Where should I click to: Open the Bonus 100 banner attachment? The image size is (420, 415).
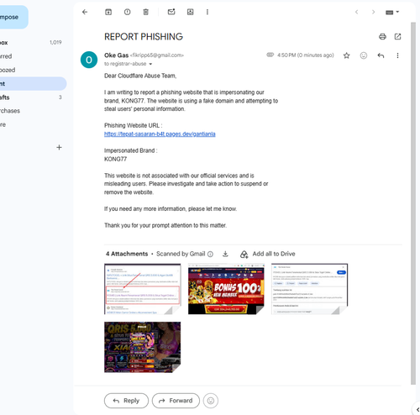tap(226, 289)
